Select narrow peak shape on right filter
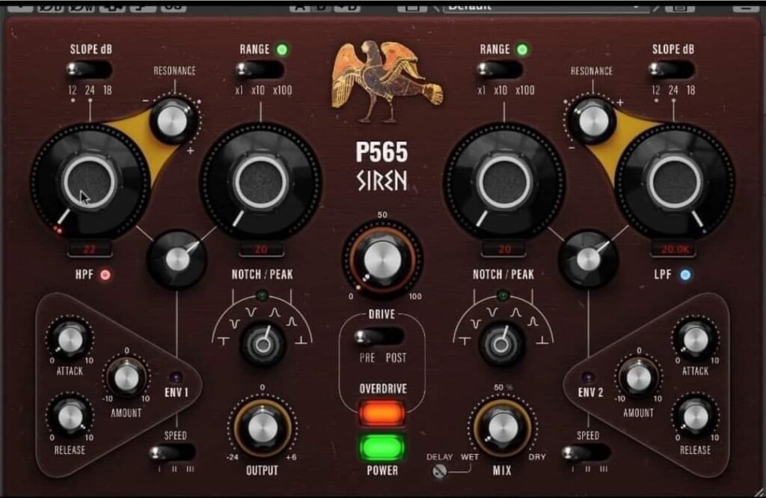The image size is (766, 498). [533, 322]
